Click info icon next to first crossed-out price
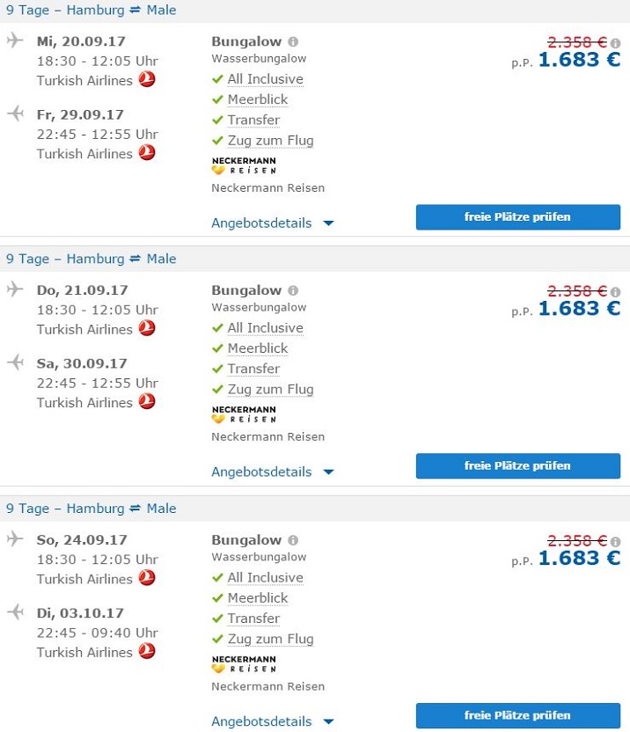This screenshot has width=630, height=732. pyautogui.click(x=615, y=42)
